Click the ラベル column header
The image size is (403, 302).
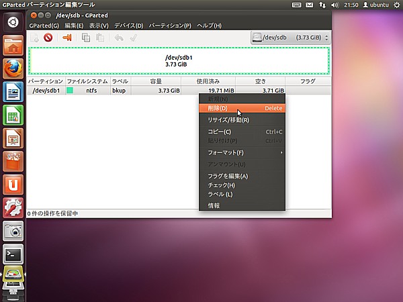pyautogui.click(x=120, y=81)
